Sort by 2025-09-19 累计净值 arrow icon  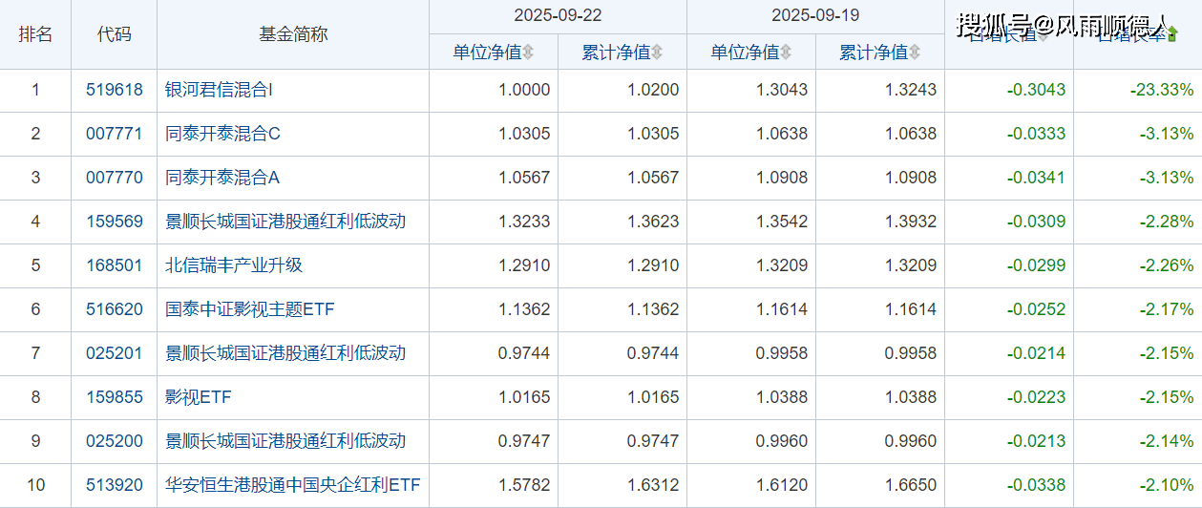click(915, 53)
